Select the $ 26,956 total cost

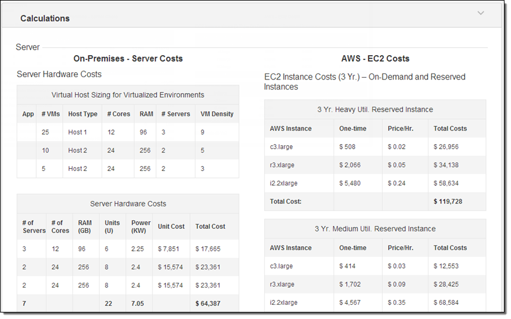pyautogui.click(x=446, y=147)
